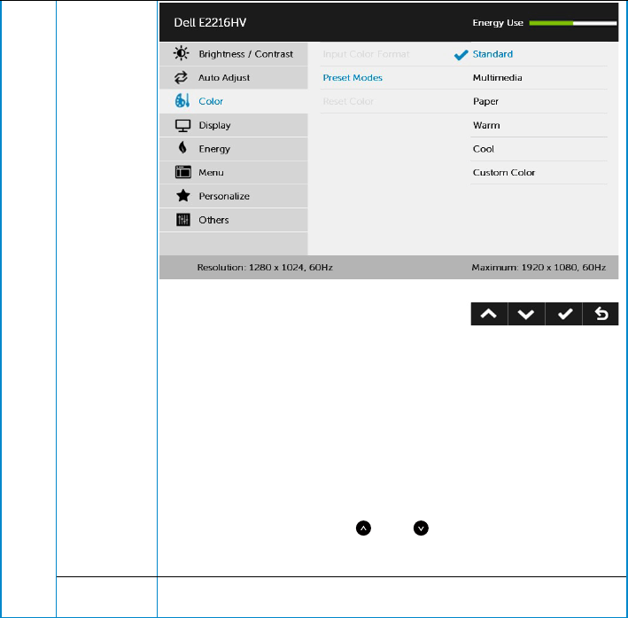Open the Menu settings entry

234,172
